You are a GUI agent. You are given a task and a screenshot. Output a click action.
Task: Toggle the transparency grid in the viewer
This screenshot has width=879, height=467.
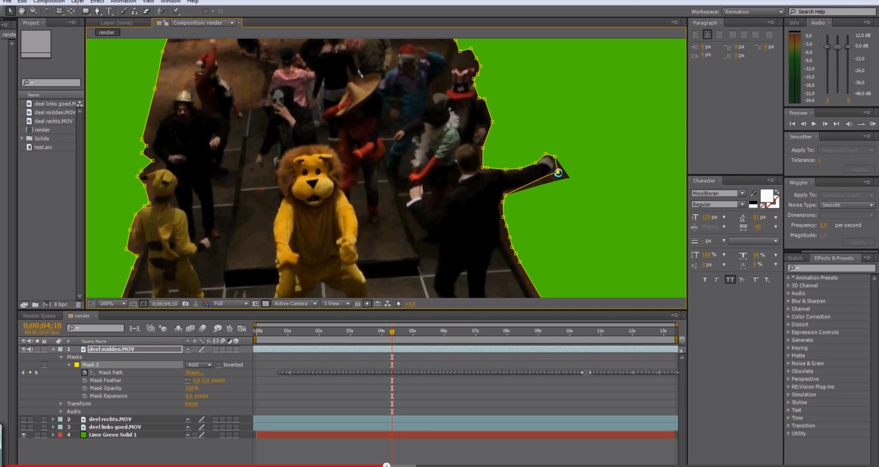point(266,303)
